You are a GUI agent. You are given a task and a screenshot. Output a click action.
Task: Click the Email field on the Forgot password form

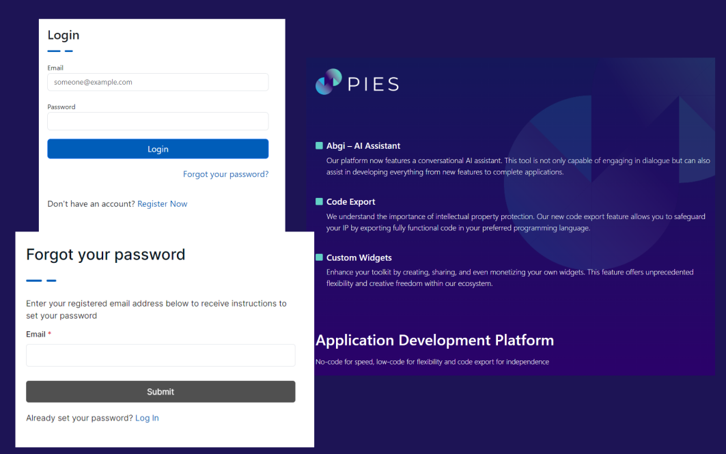160,355
